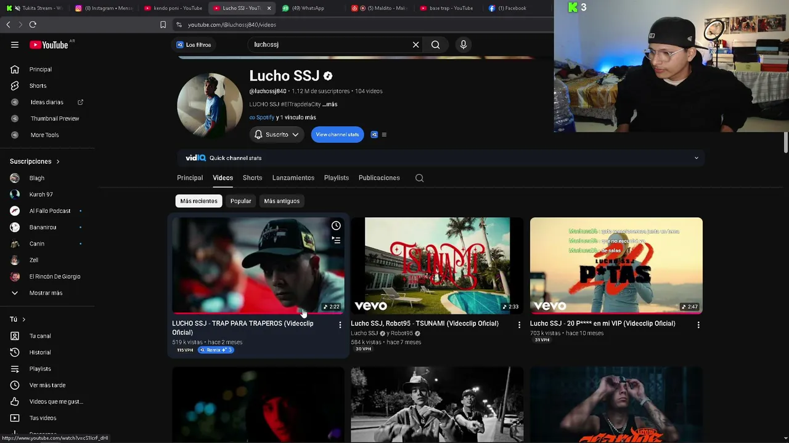
Task: Click the address bar showing youtube.com/@luchossj840/videos
Action: 232,25
